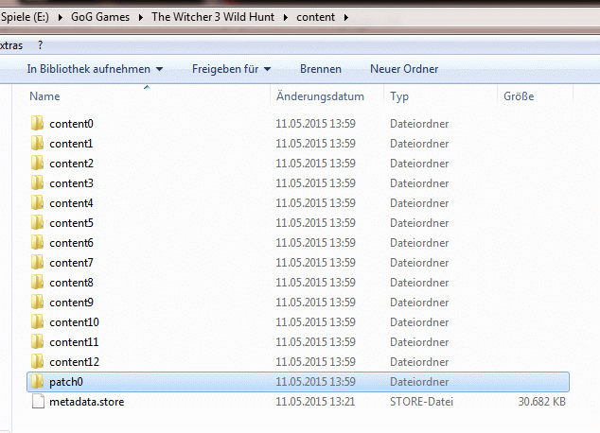
Task: Click the content9 folder name
Action: click(x=71, y=303)
